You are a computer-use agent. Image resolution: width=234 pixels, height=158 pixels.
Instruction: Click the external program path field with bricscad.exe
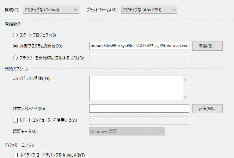coord(139,46)
